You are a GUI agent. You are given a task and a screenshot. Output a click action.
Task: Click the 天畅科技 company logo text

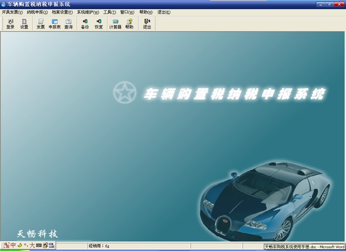(x=37, y=234)
